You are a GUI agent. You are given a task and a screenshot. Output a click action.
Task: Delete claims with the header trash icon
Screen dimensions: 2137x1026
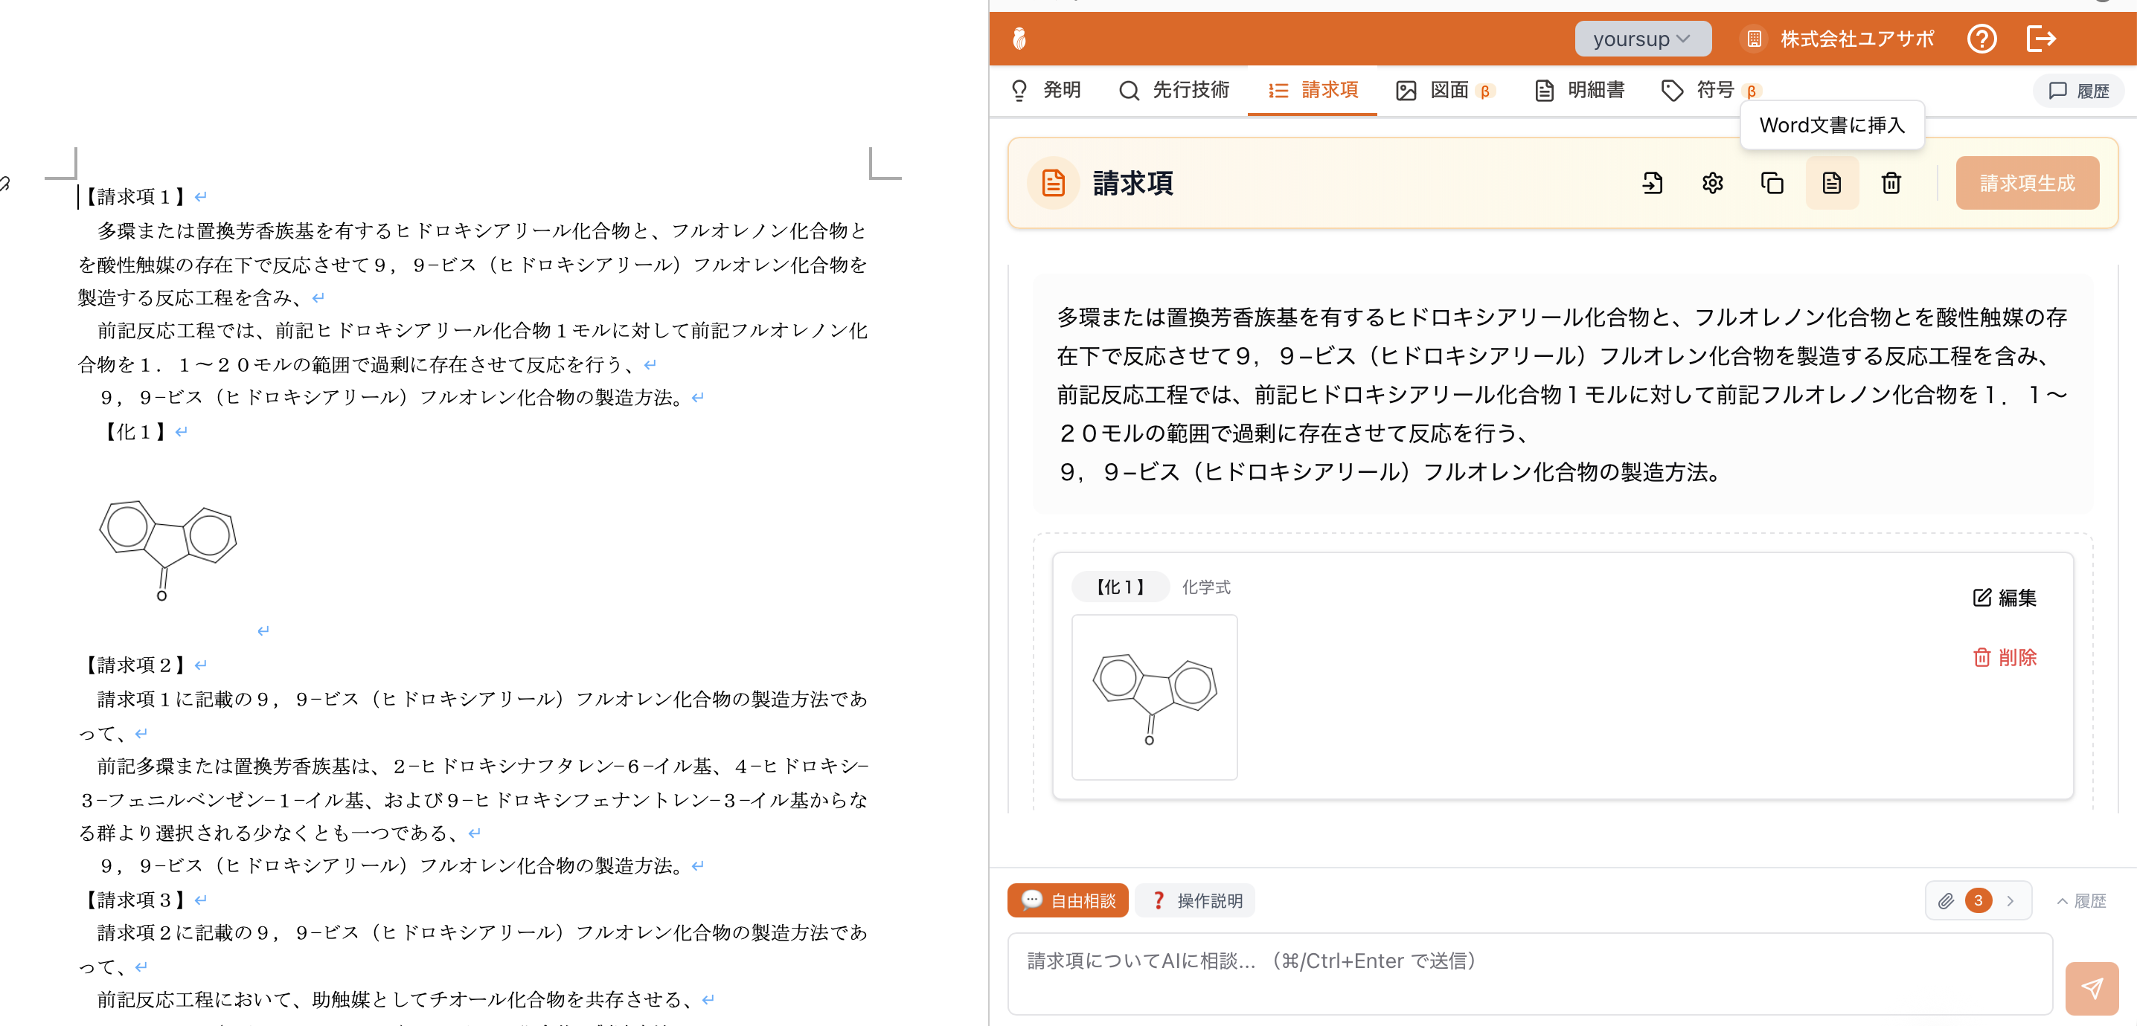[x=1891, y=183]
